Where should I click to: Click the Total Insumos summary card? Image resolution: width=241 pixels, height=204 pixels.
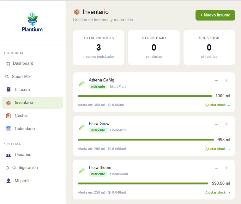point(99,47)
